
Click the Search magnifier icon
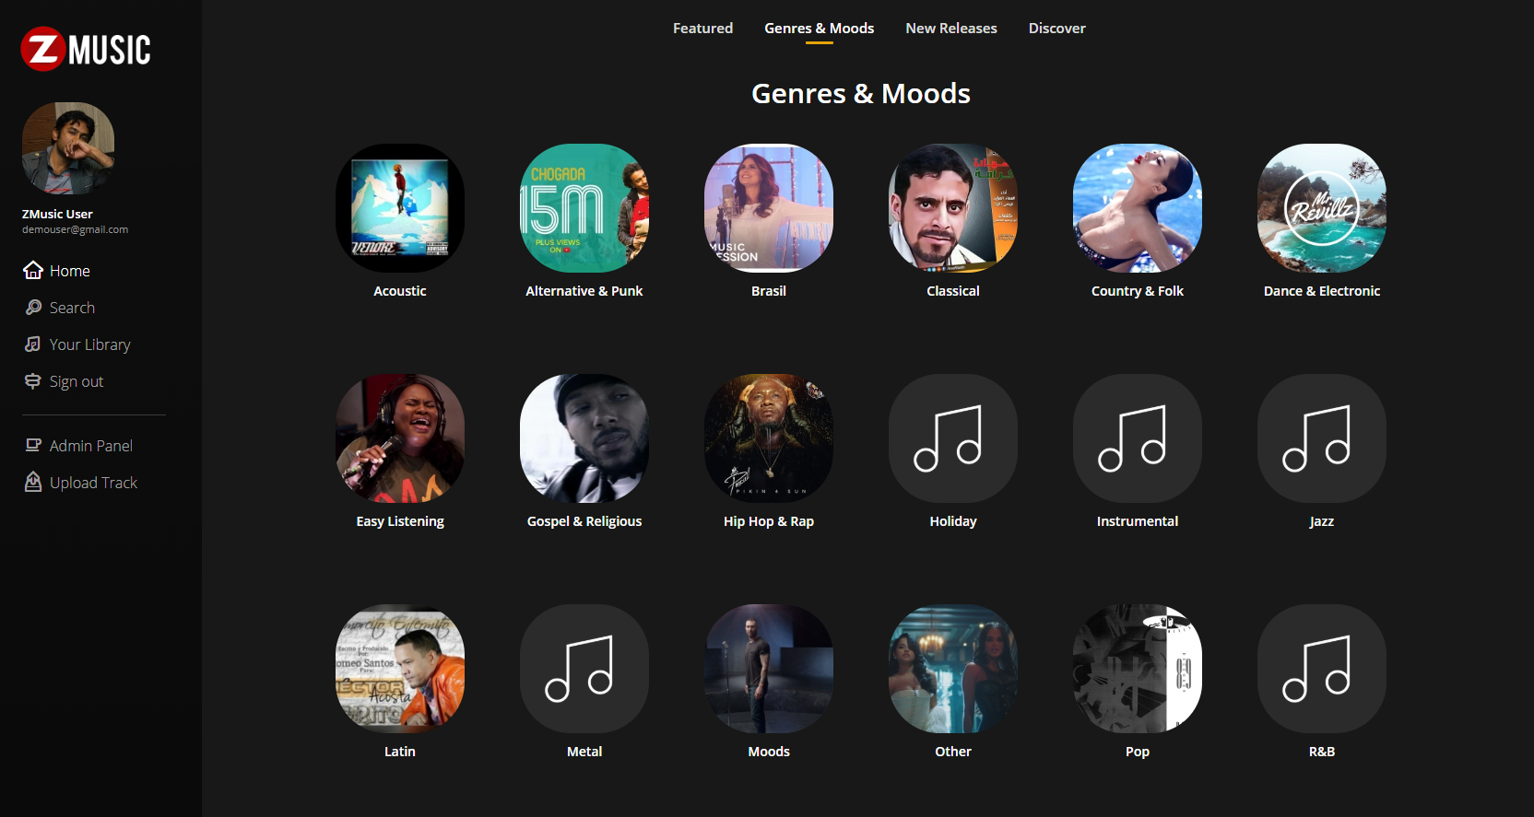click(33, 307)
